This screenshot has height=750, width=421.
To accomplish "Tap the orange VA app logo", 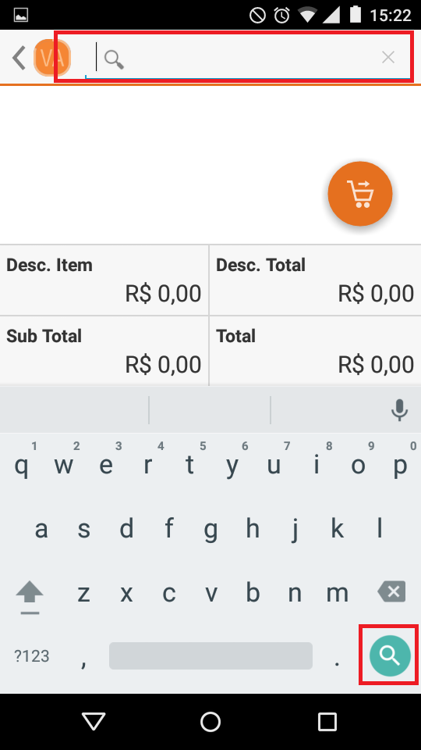I will pos(52,59).
